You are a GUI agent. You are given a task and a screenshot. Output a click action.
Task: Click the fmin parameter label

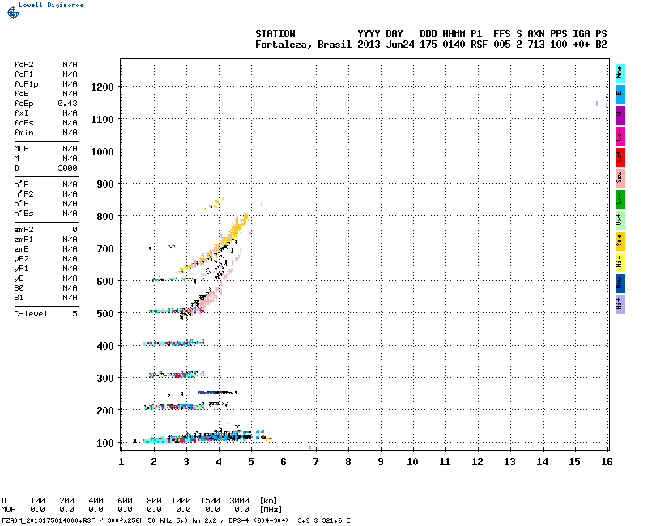point(24,133)
